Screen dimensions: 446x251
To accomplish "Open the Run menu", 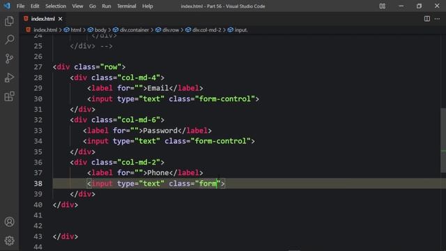I will [107, 6].
